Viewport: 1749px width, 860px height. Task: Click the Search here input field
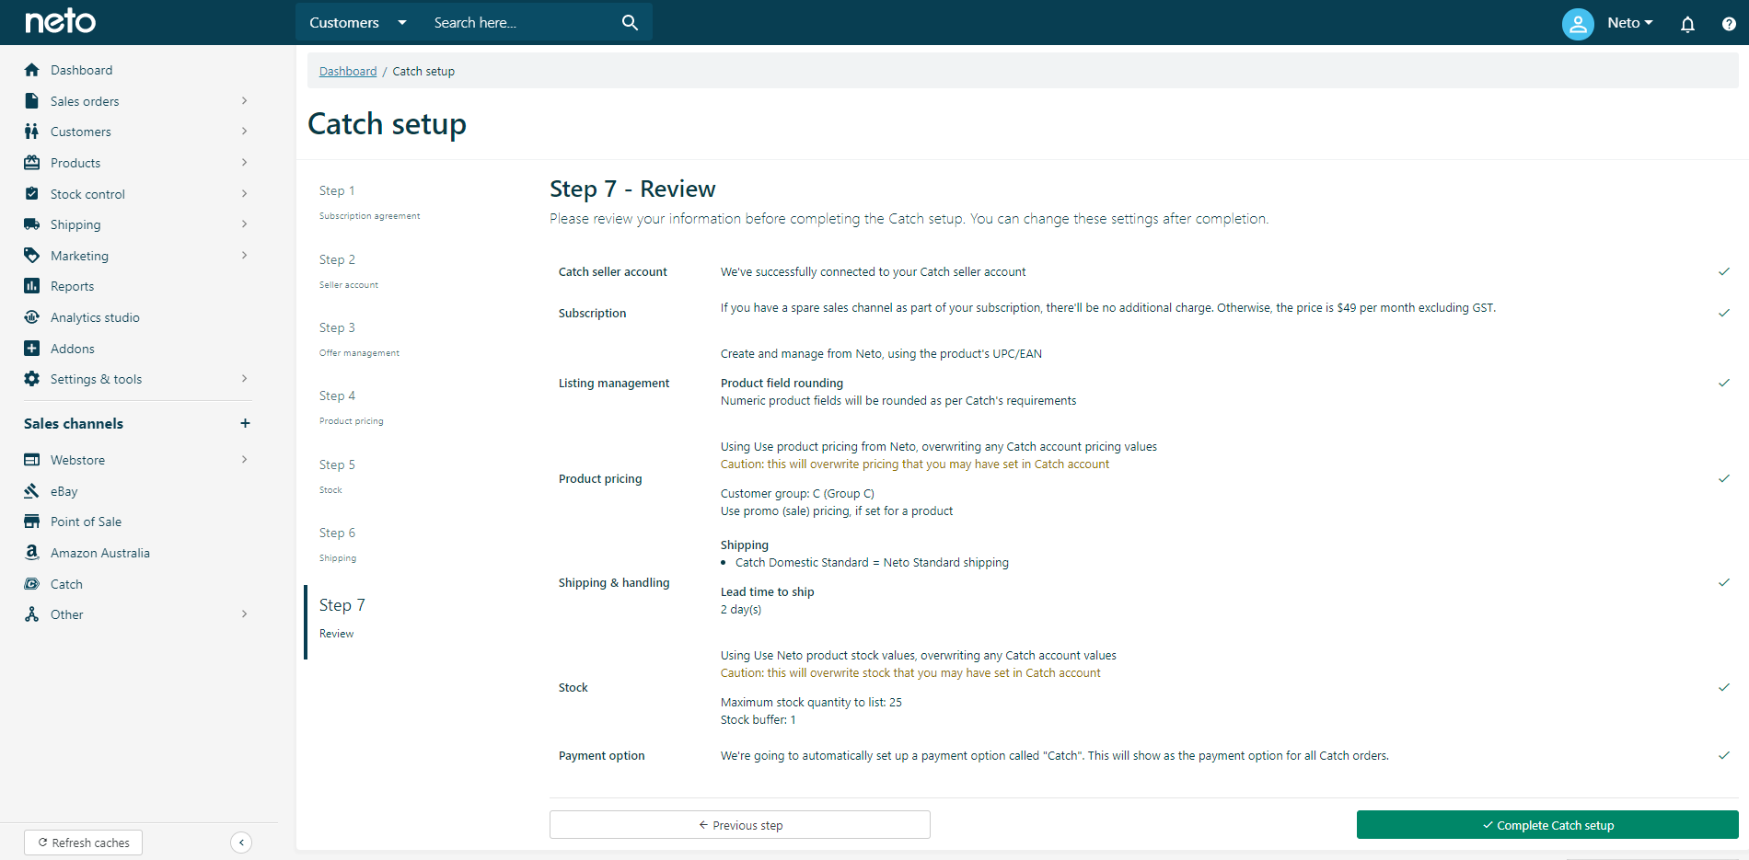[x=520, y=22]
